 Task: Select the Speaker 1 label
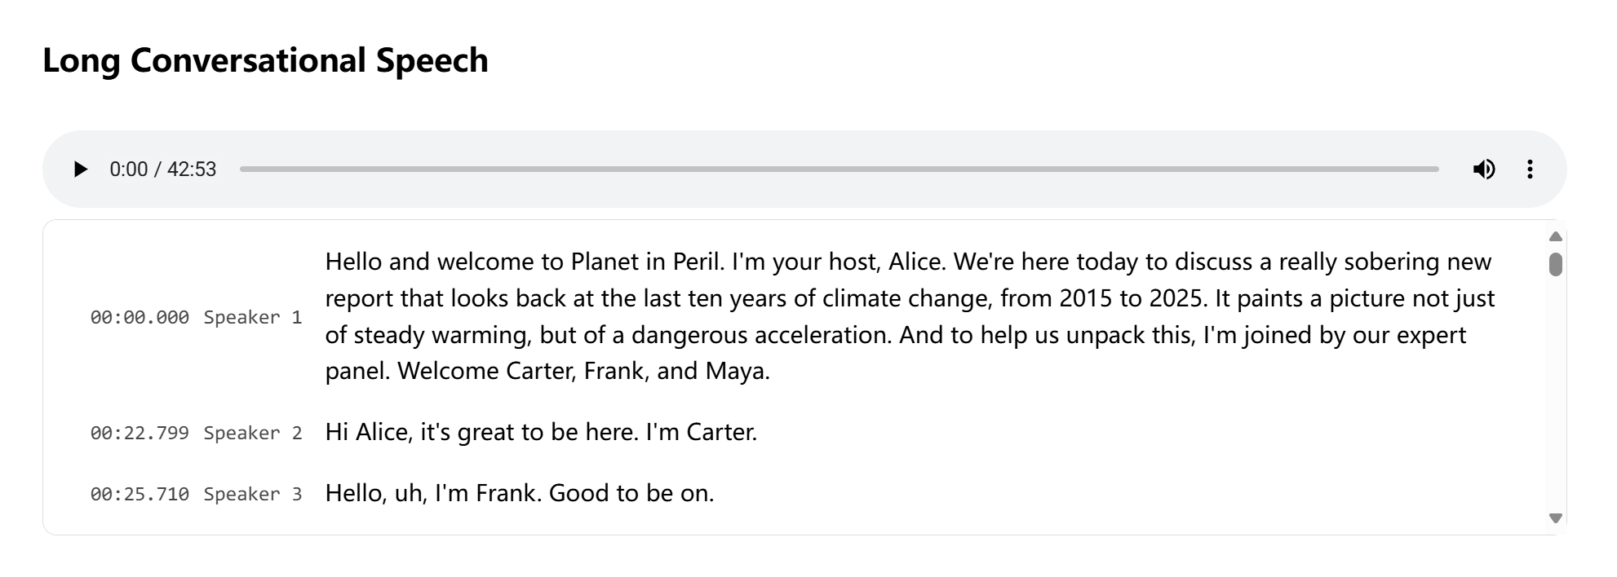coord(253,317)
